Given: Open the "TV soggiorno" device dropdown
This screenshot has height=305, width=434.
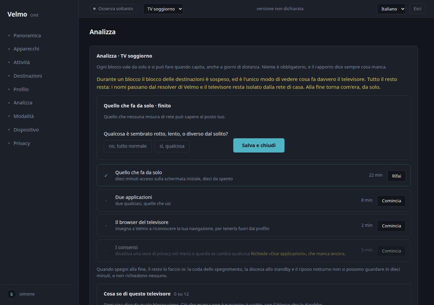Looking at the screenshot, I should (x=163, y=9).
